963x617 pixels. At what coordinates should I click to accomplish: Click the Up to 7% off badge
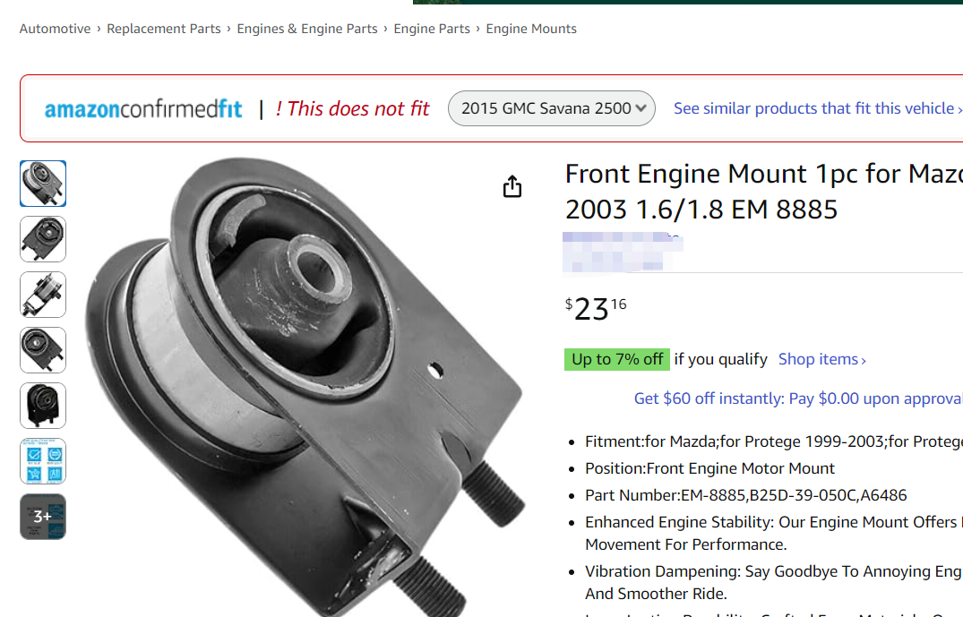tap(617, 359)
